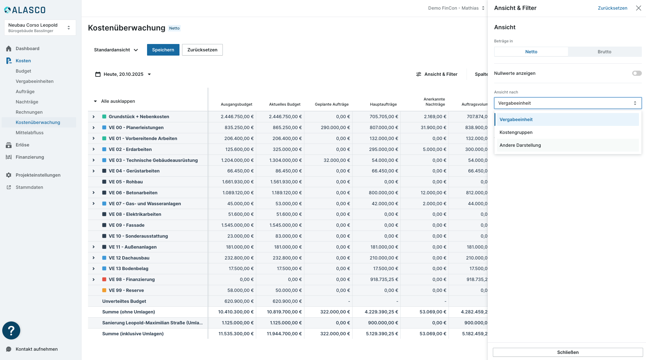Open help with question mark icon

tap(11, 330)
